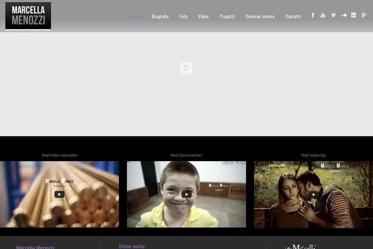Screen dimensions: 373x249
Task: Click the Marcella Menozzi footer heading
Action: click(35, 247)
